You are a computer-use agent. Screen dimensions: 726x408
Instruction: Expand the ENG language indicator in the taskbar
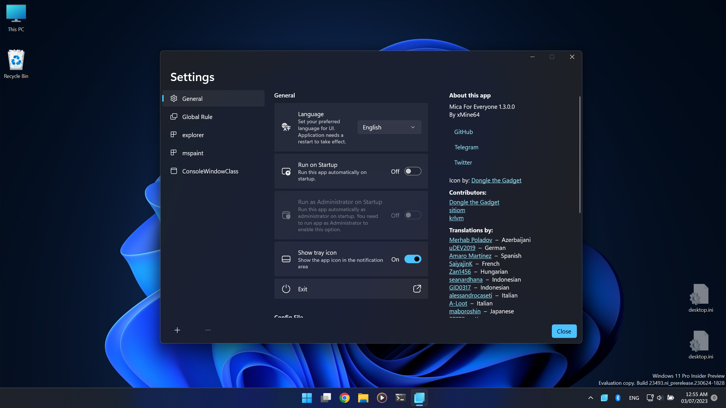[x=634, y=398]
